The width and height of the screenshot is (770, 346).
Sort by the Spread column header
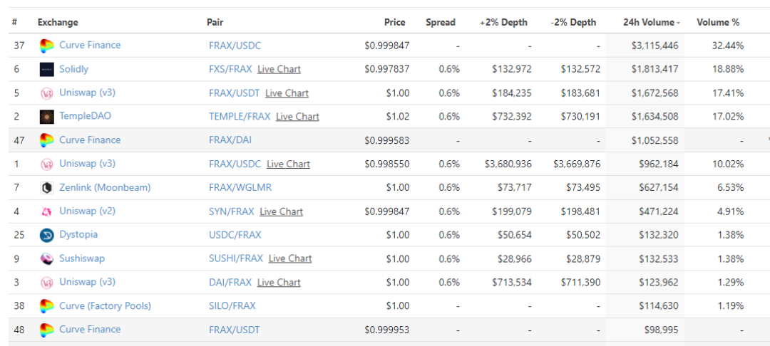441,23
